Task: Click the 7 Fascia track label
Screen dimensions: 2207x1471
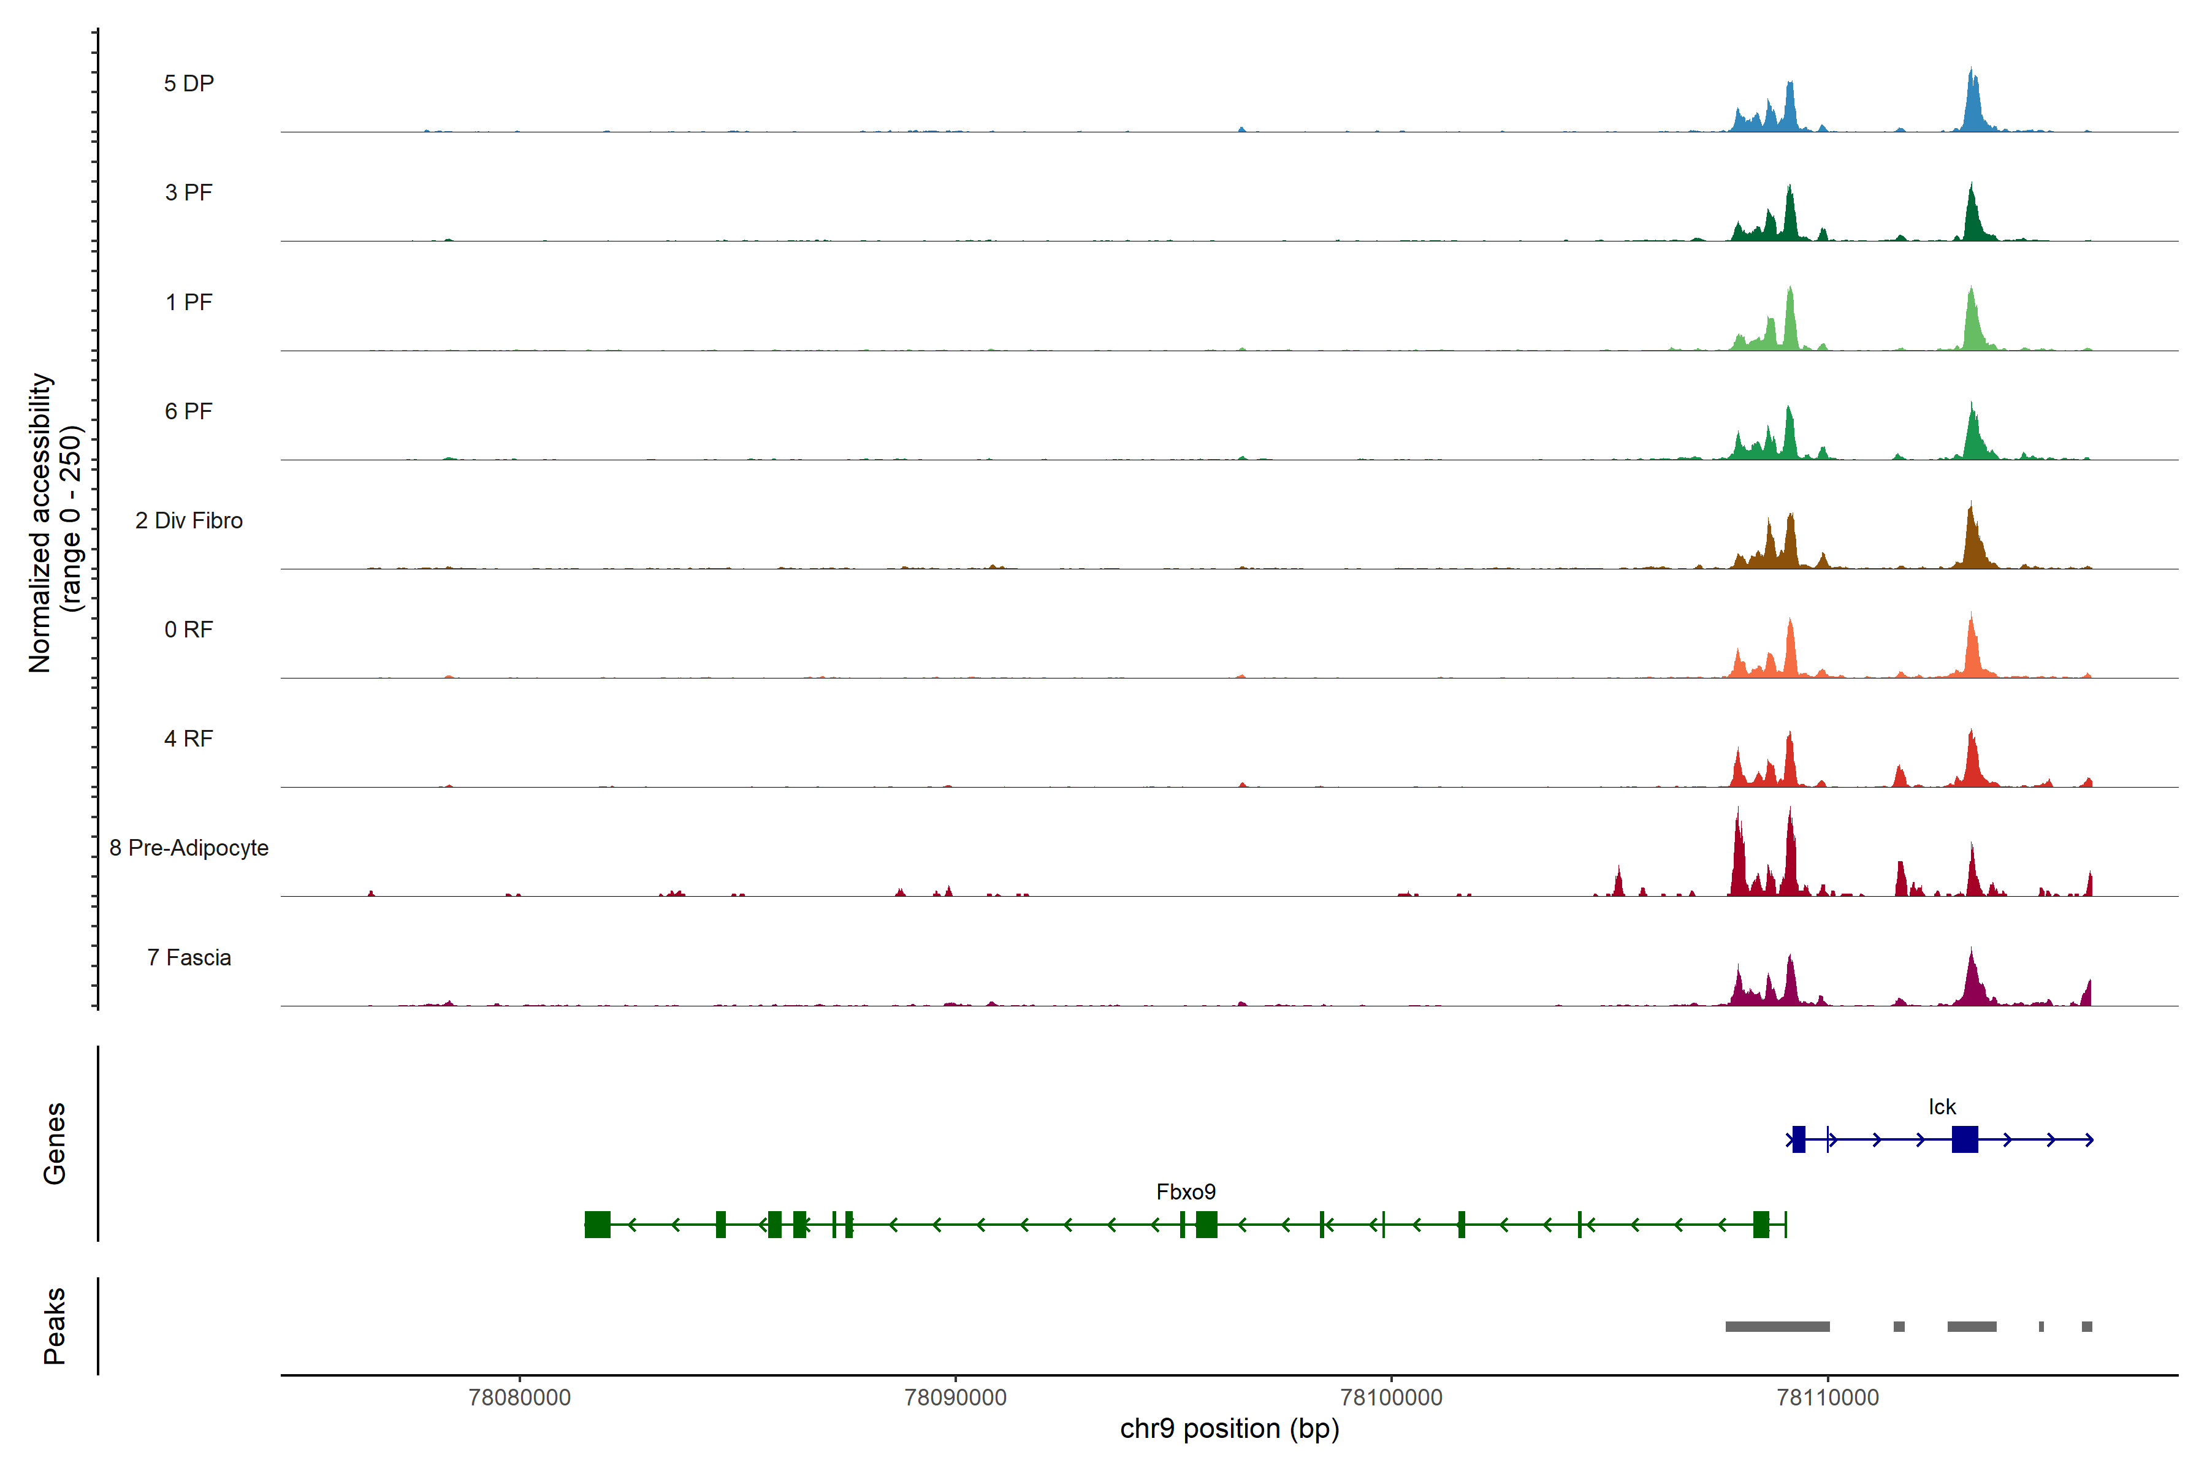Action: coord(189,958)
